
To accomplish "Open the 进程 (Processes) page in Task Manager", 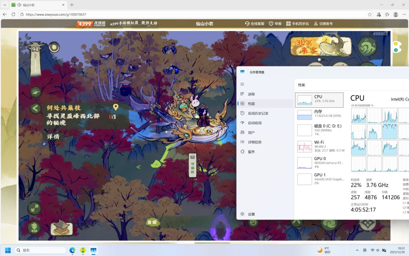I will pyautogui.click(x=265, y=94).
